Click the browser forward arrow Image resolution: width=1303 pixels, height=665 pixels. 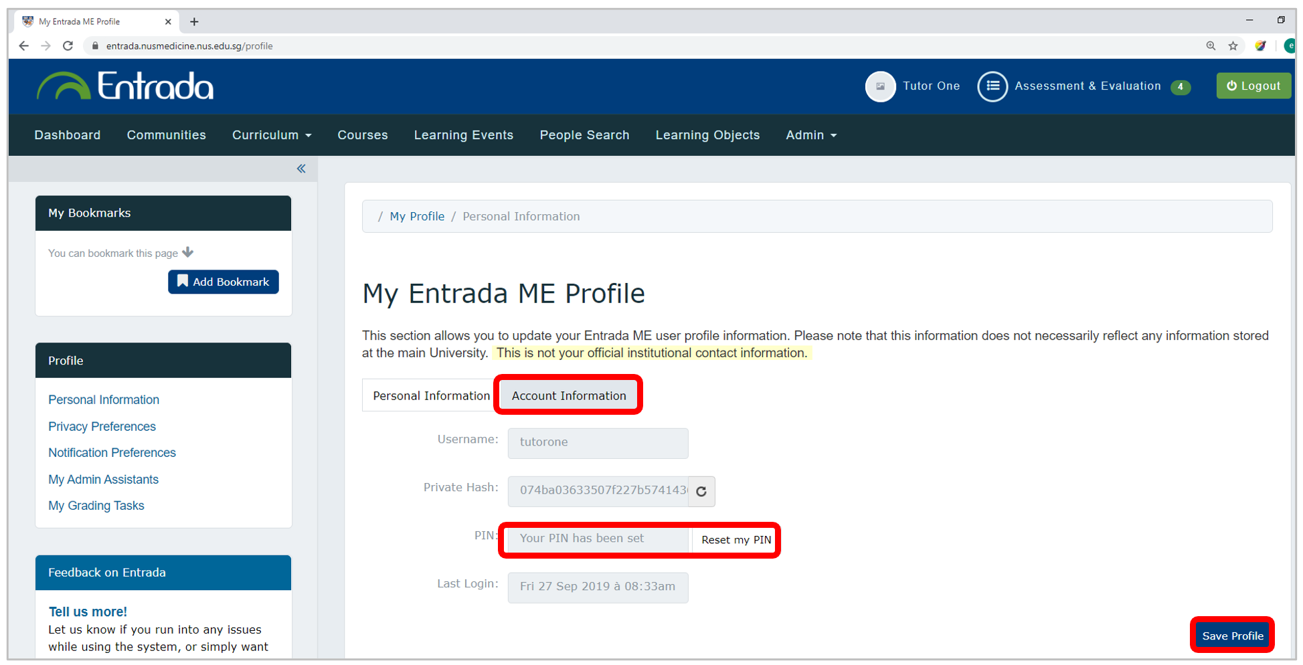[x=46, y=46]
